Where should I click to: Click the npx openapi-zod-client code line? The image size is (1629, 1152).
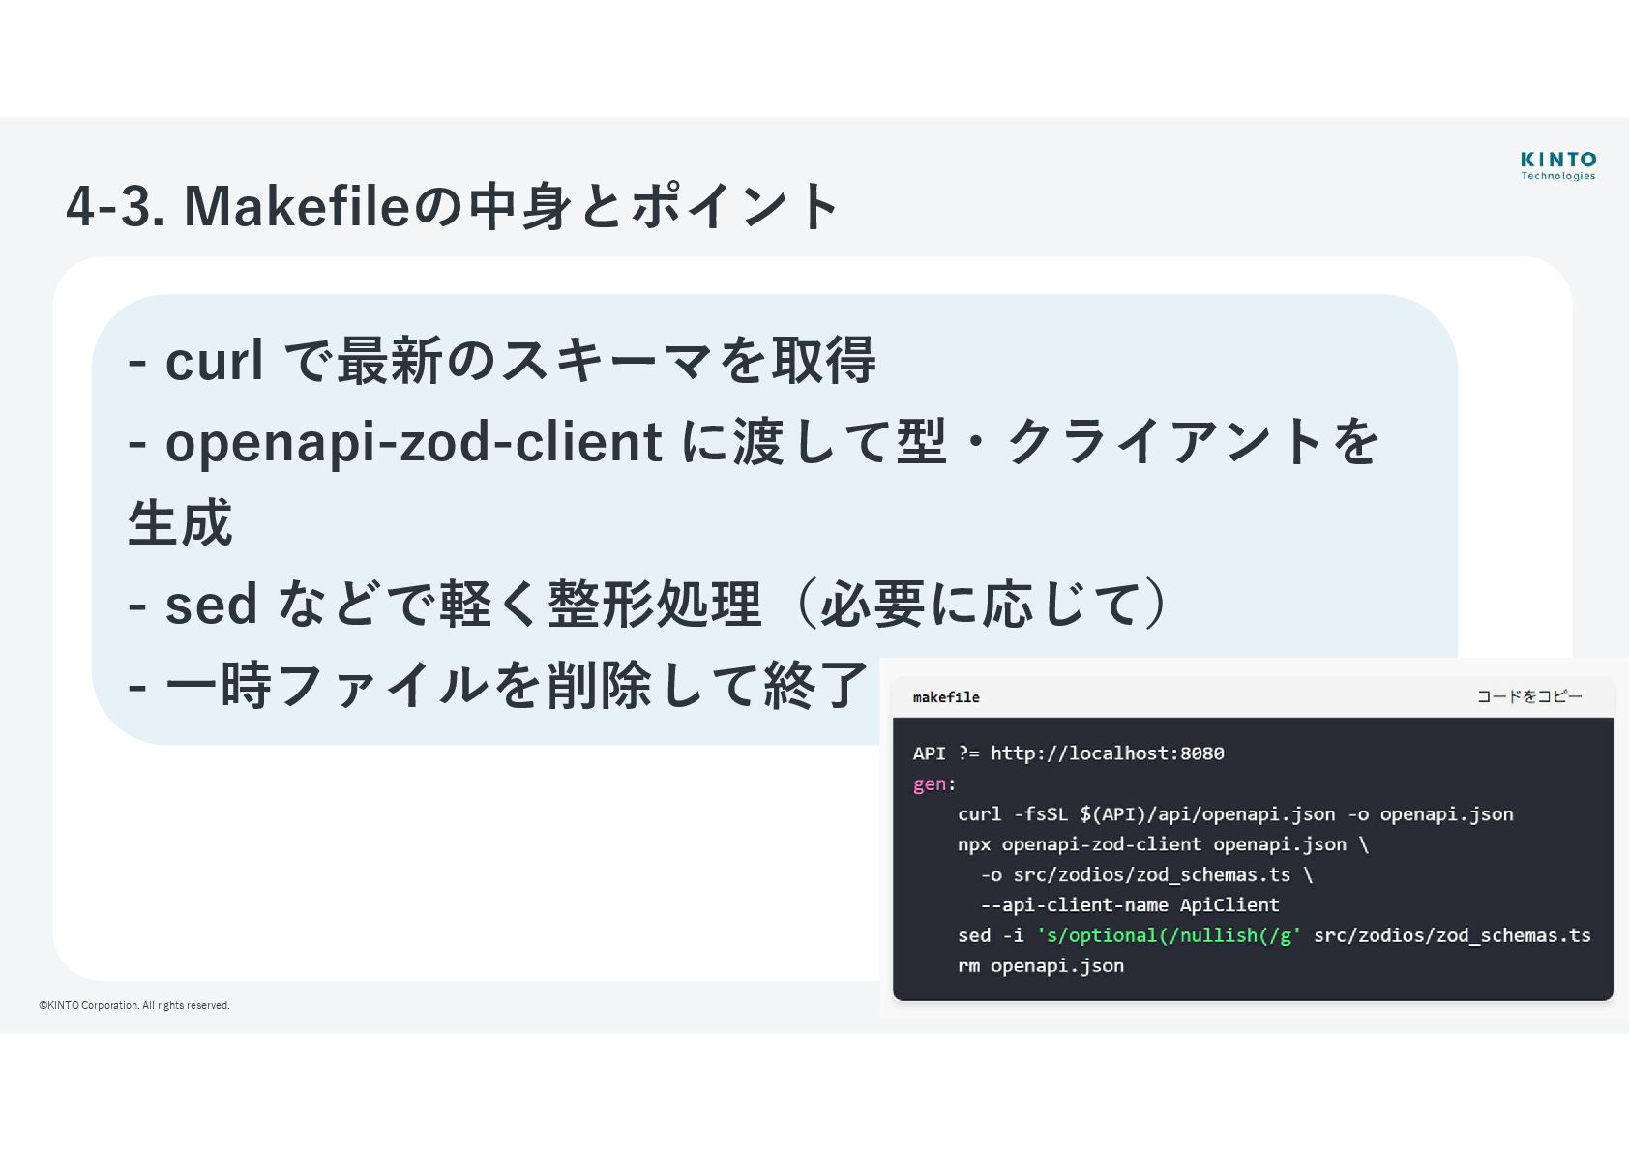pyautogui.click(x=1163, y=844)
